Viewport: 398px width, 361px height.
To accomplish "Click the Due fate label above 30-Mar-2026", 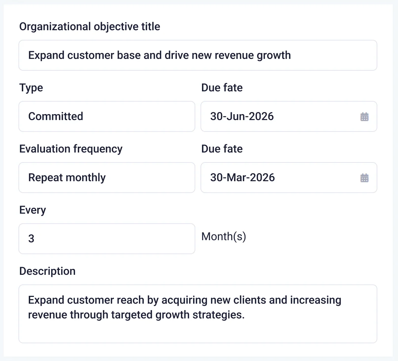I will click(x=222, y=149).
